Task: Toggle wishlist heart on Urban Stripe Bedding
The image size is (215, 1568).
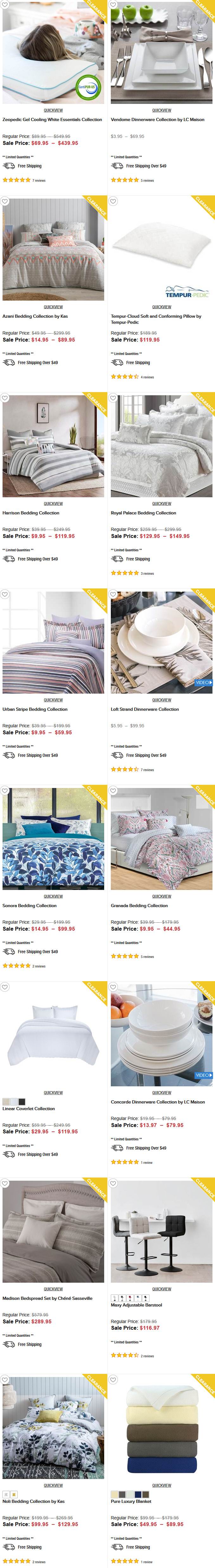Action: tap(5, 594)
